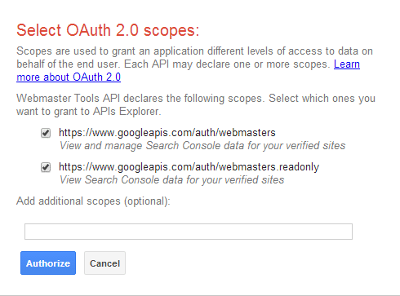Uncheck the auth/webmasters scope checkbox
400x296 pixels.
[x=46, y=133]
